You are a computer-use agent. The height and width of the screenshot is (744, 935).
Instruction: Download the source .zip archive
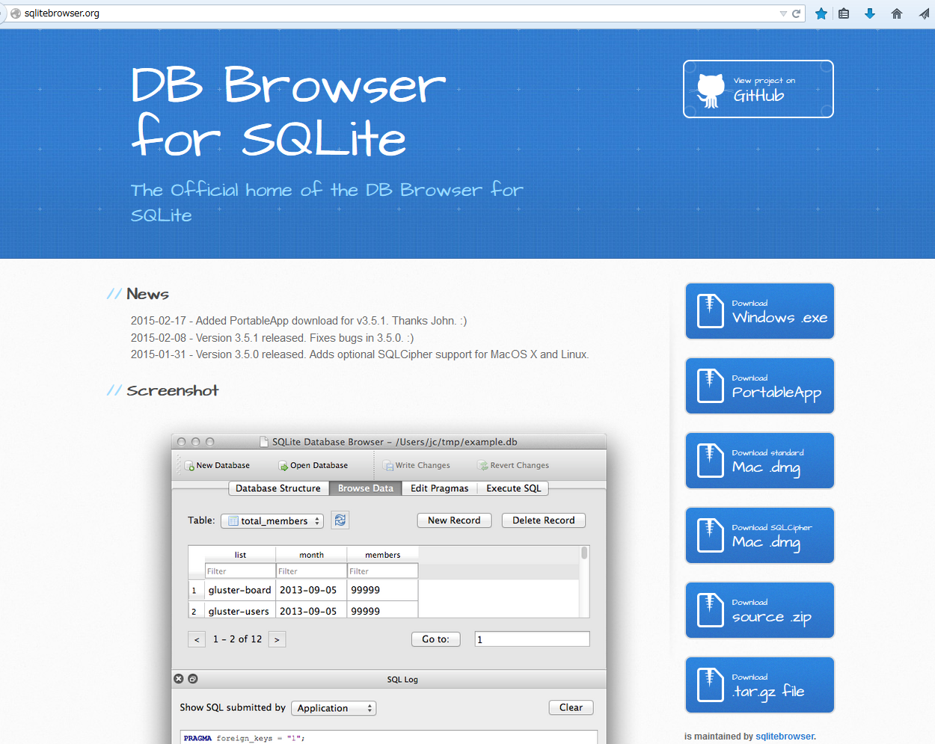759,610
